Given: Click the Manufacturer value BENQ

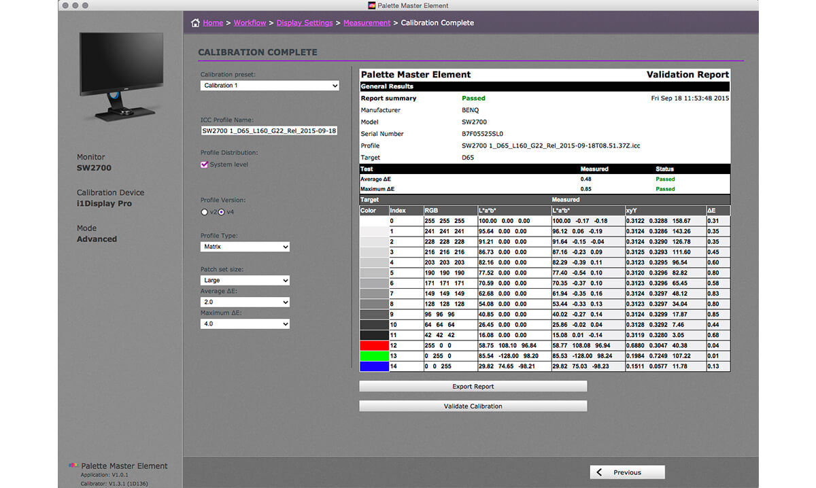Looking at the screenshot, I should [471, 110].
